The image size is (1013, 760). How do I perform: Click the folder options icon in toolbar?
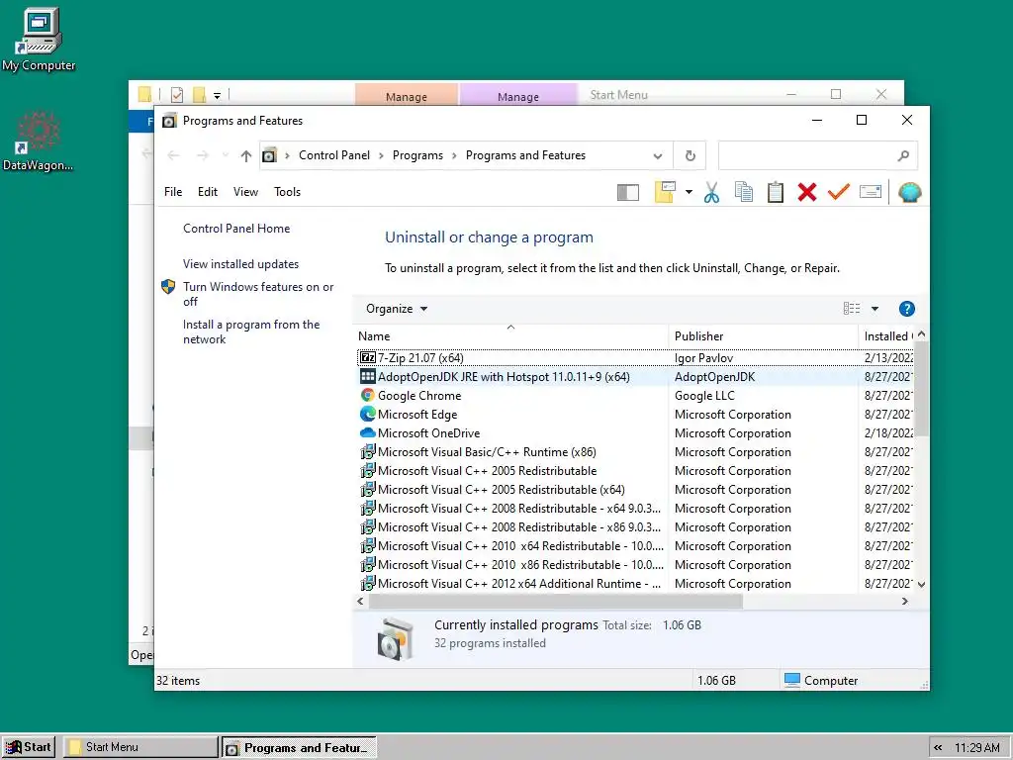[x=665, y=192]
